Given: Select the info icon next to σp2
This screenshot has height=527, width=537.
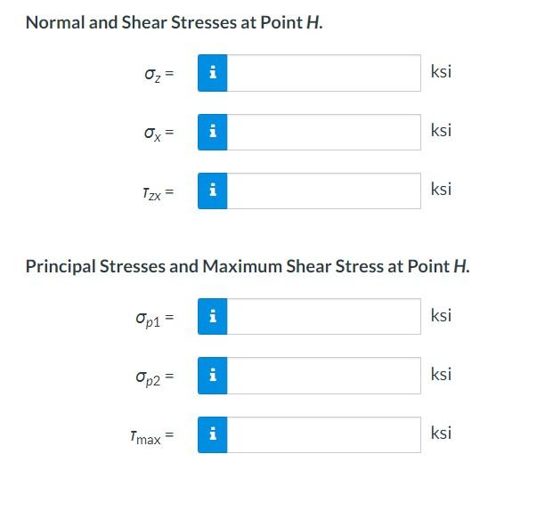Looking at the screenshot, I should coord(212,376).
